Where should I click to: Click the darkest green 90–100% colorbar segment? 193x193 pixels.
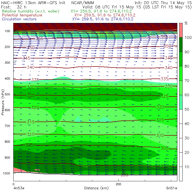click(181, 45)
